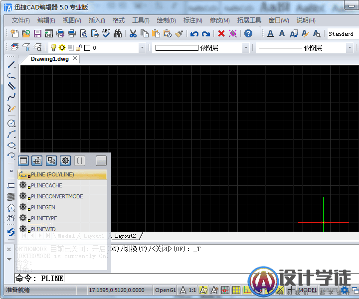Expand the linetype 依图层 dropdown
The image size is (359, 299).
pos(350,48)
